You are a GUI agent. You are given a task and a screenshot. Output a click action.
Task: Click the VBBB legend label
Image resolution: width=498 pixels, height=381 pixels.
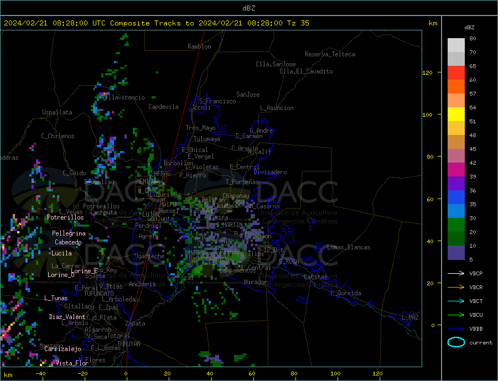pyautogui.click(x=476, y=328)
